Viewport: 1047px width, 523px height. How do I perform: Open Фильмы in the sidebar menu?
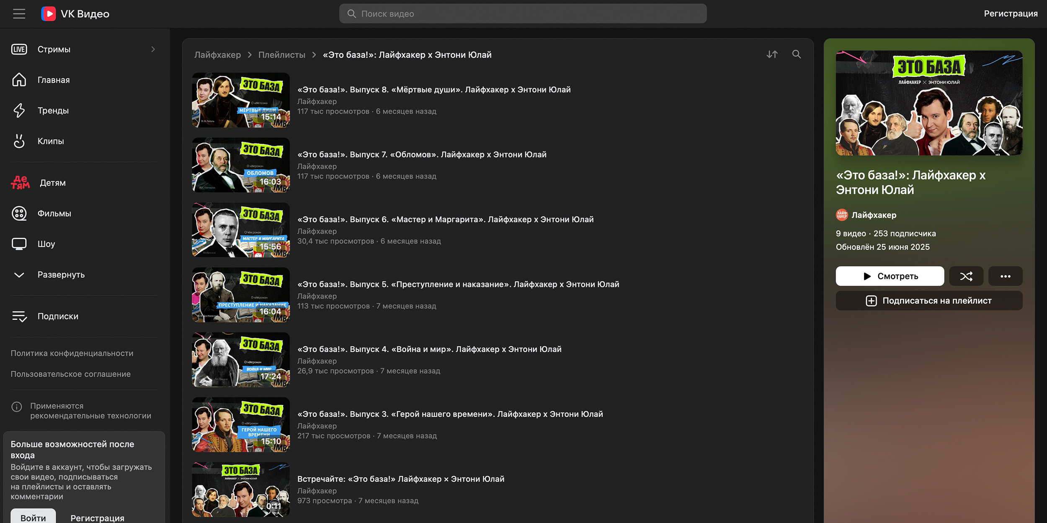54,214
